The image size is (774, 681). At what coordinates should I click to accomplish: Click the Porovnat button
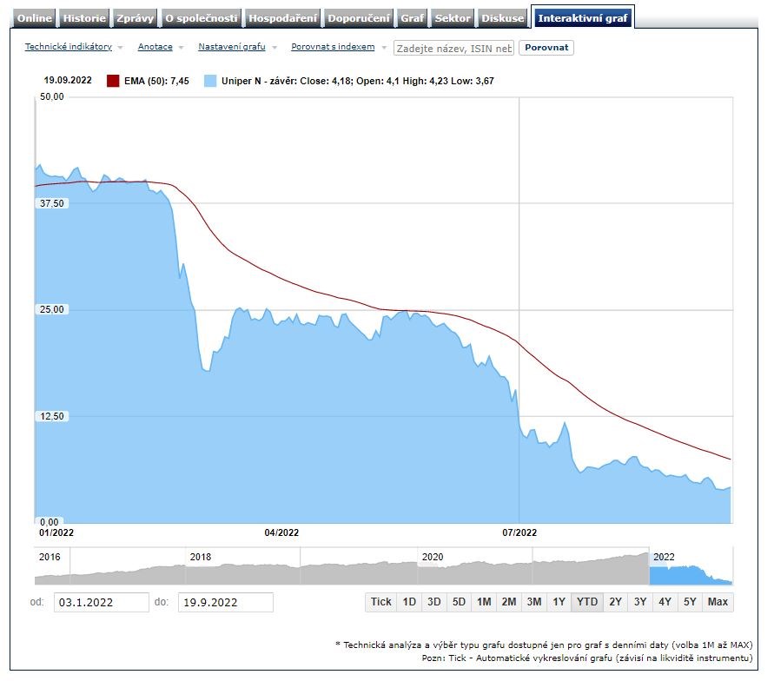[546, 48]
